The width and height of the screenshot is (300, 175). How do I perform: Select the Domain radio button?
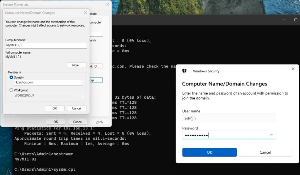(11, 77)
